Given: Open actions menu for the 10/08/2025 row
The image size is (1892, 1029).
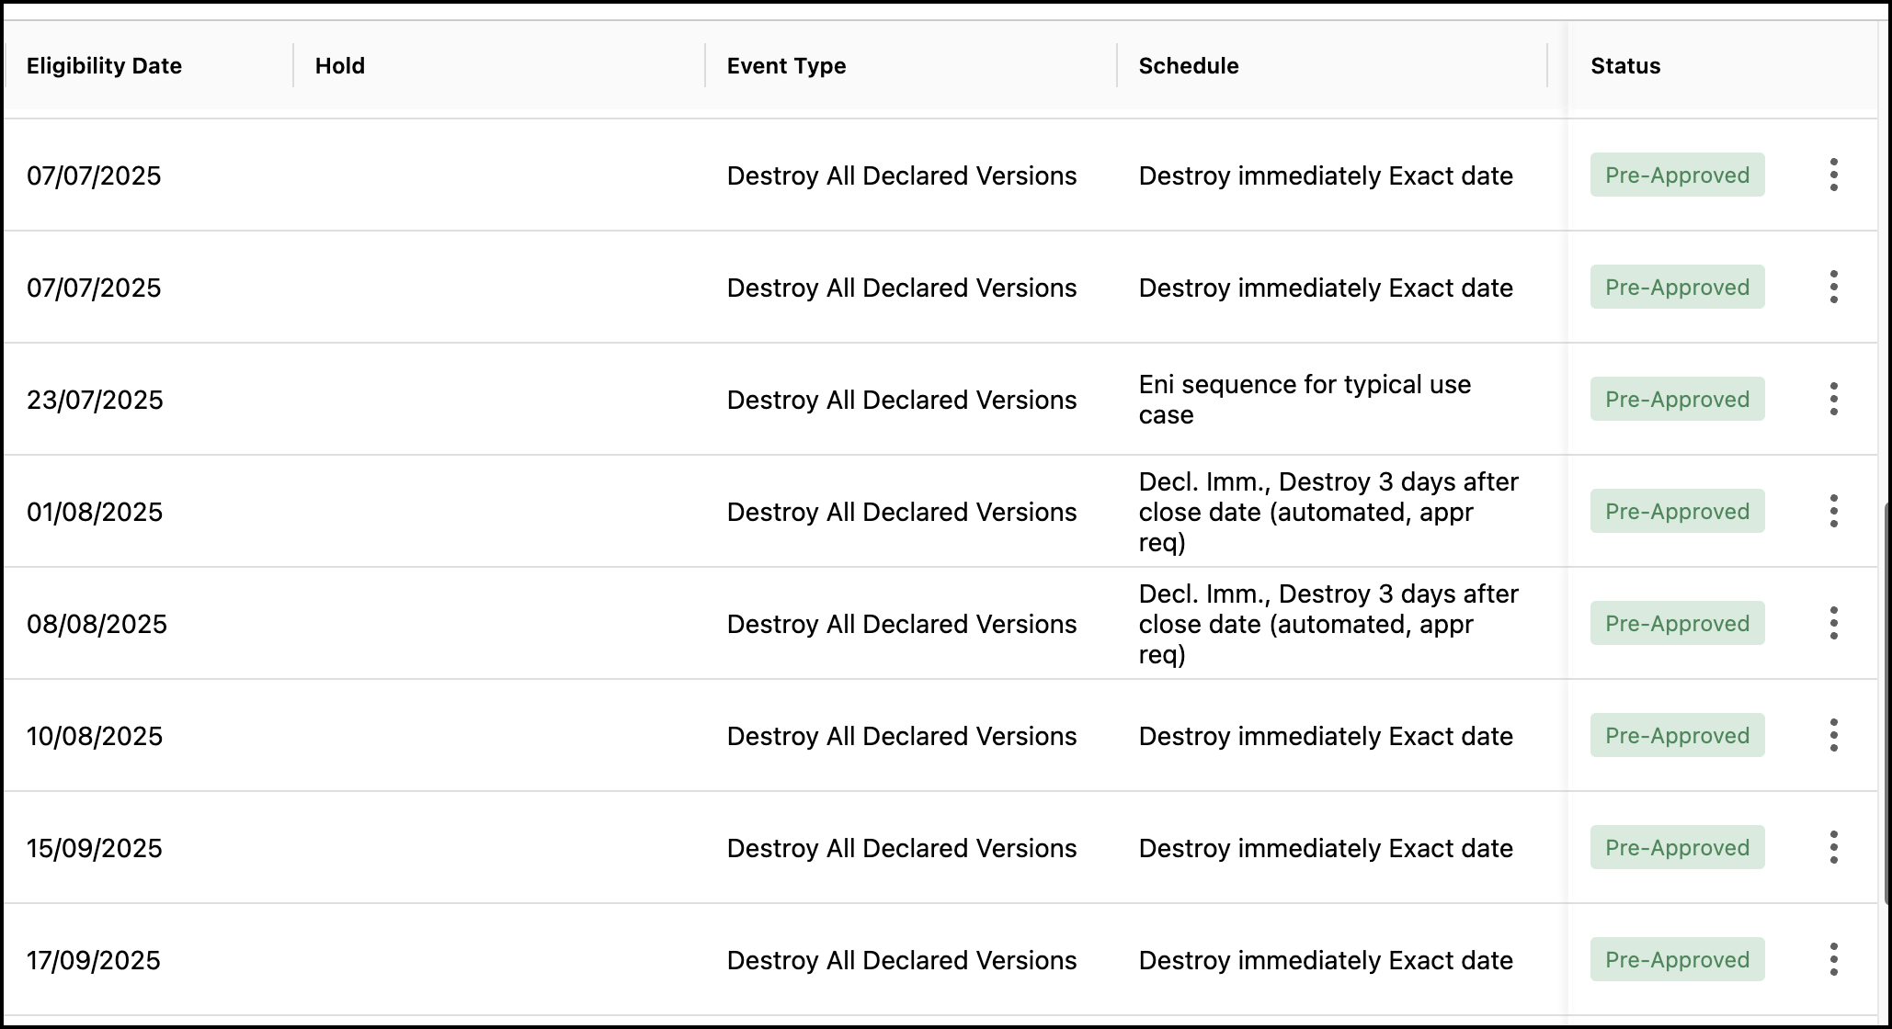Looking at the screenshot, I should point(1833,736).
